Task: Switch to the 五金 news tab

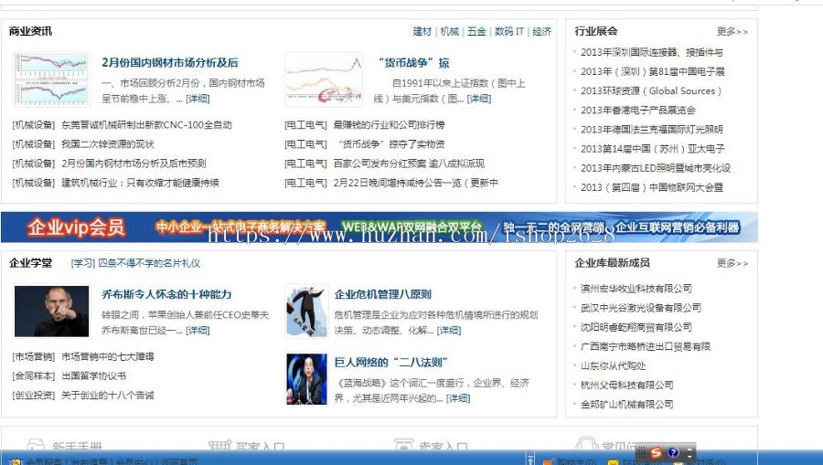Action: [476, 31]
